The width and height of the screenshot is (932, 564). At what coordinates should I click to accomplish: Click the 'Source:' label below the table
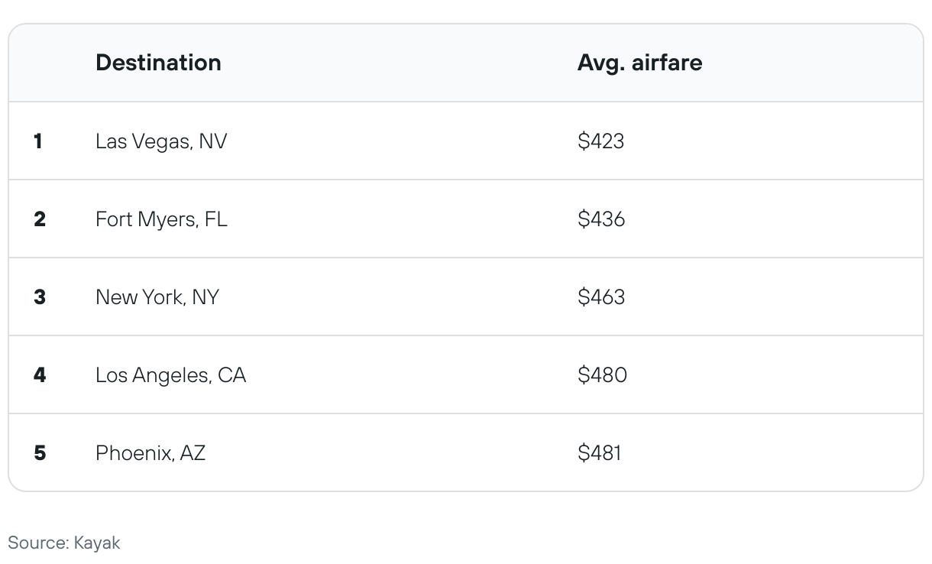[x=37, y=543]
